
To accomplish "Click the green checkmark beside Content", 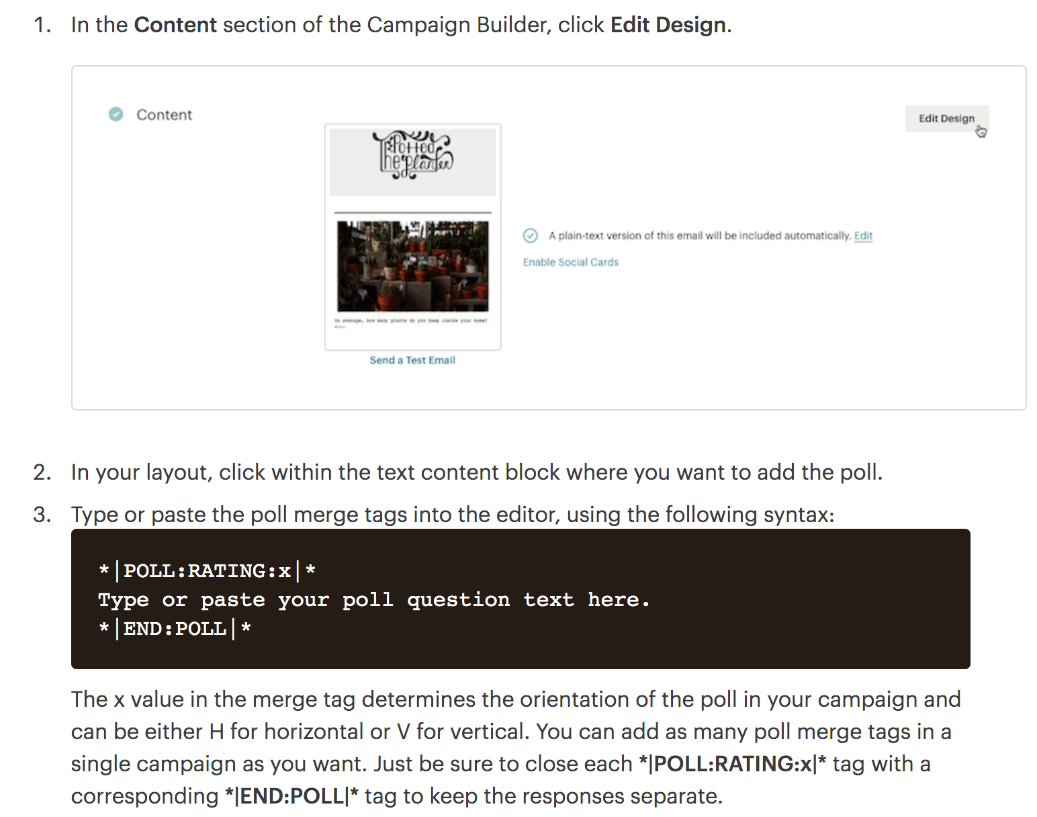I will 116,114.
